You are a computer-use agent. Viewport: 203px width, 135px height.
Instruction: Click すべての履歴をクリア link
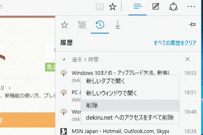coord(175,43)
